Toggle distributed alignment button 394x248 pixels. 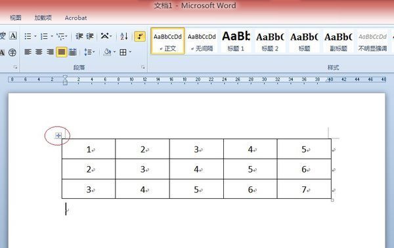[73, 52]
